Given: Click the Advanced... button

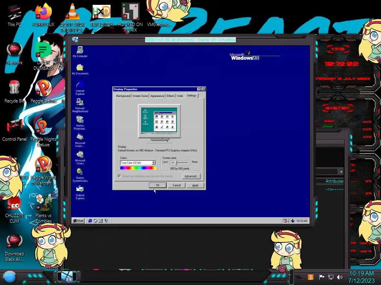Looking at the screenshot, I should pos(191,176).
